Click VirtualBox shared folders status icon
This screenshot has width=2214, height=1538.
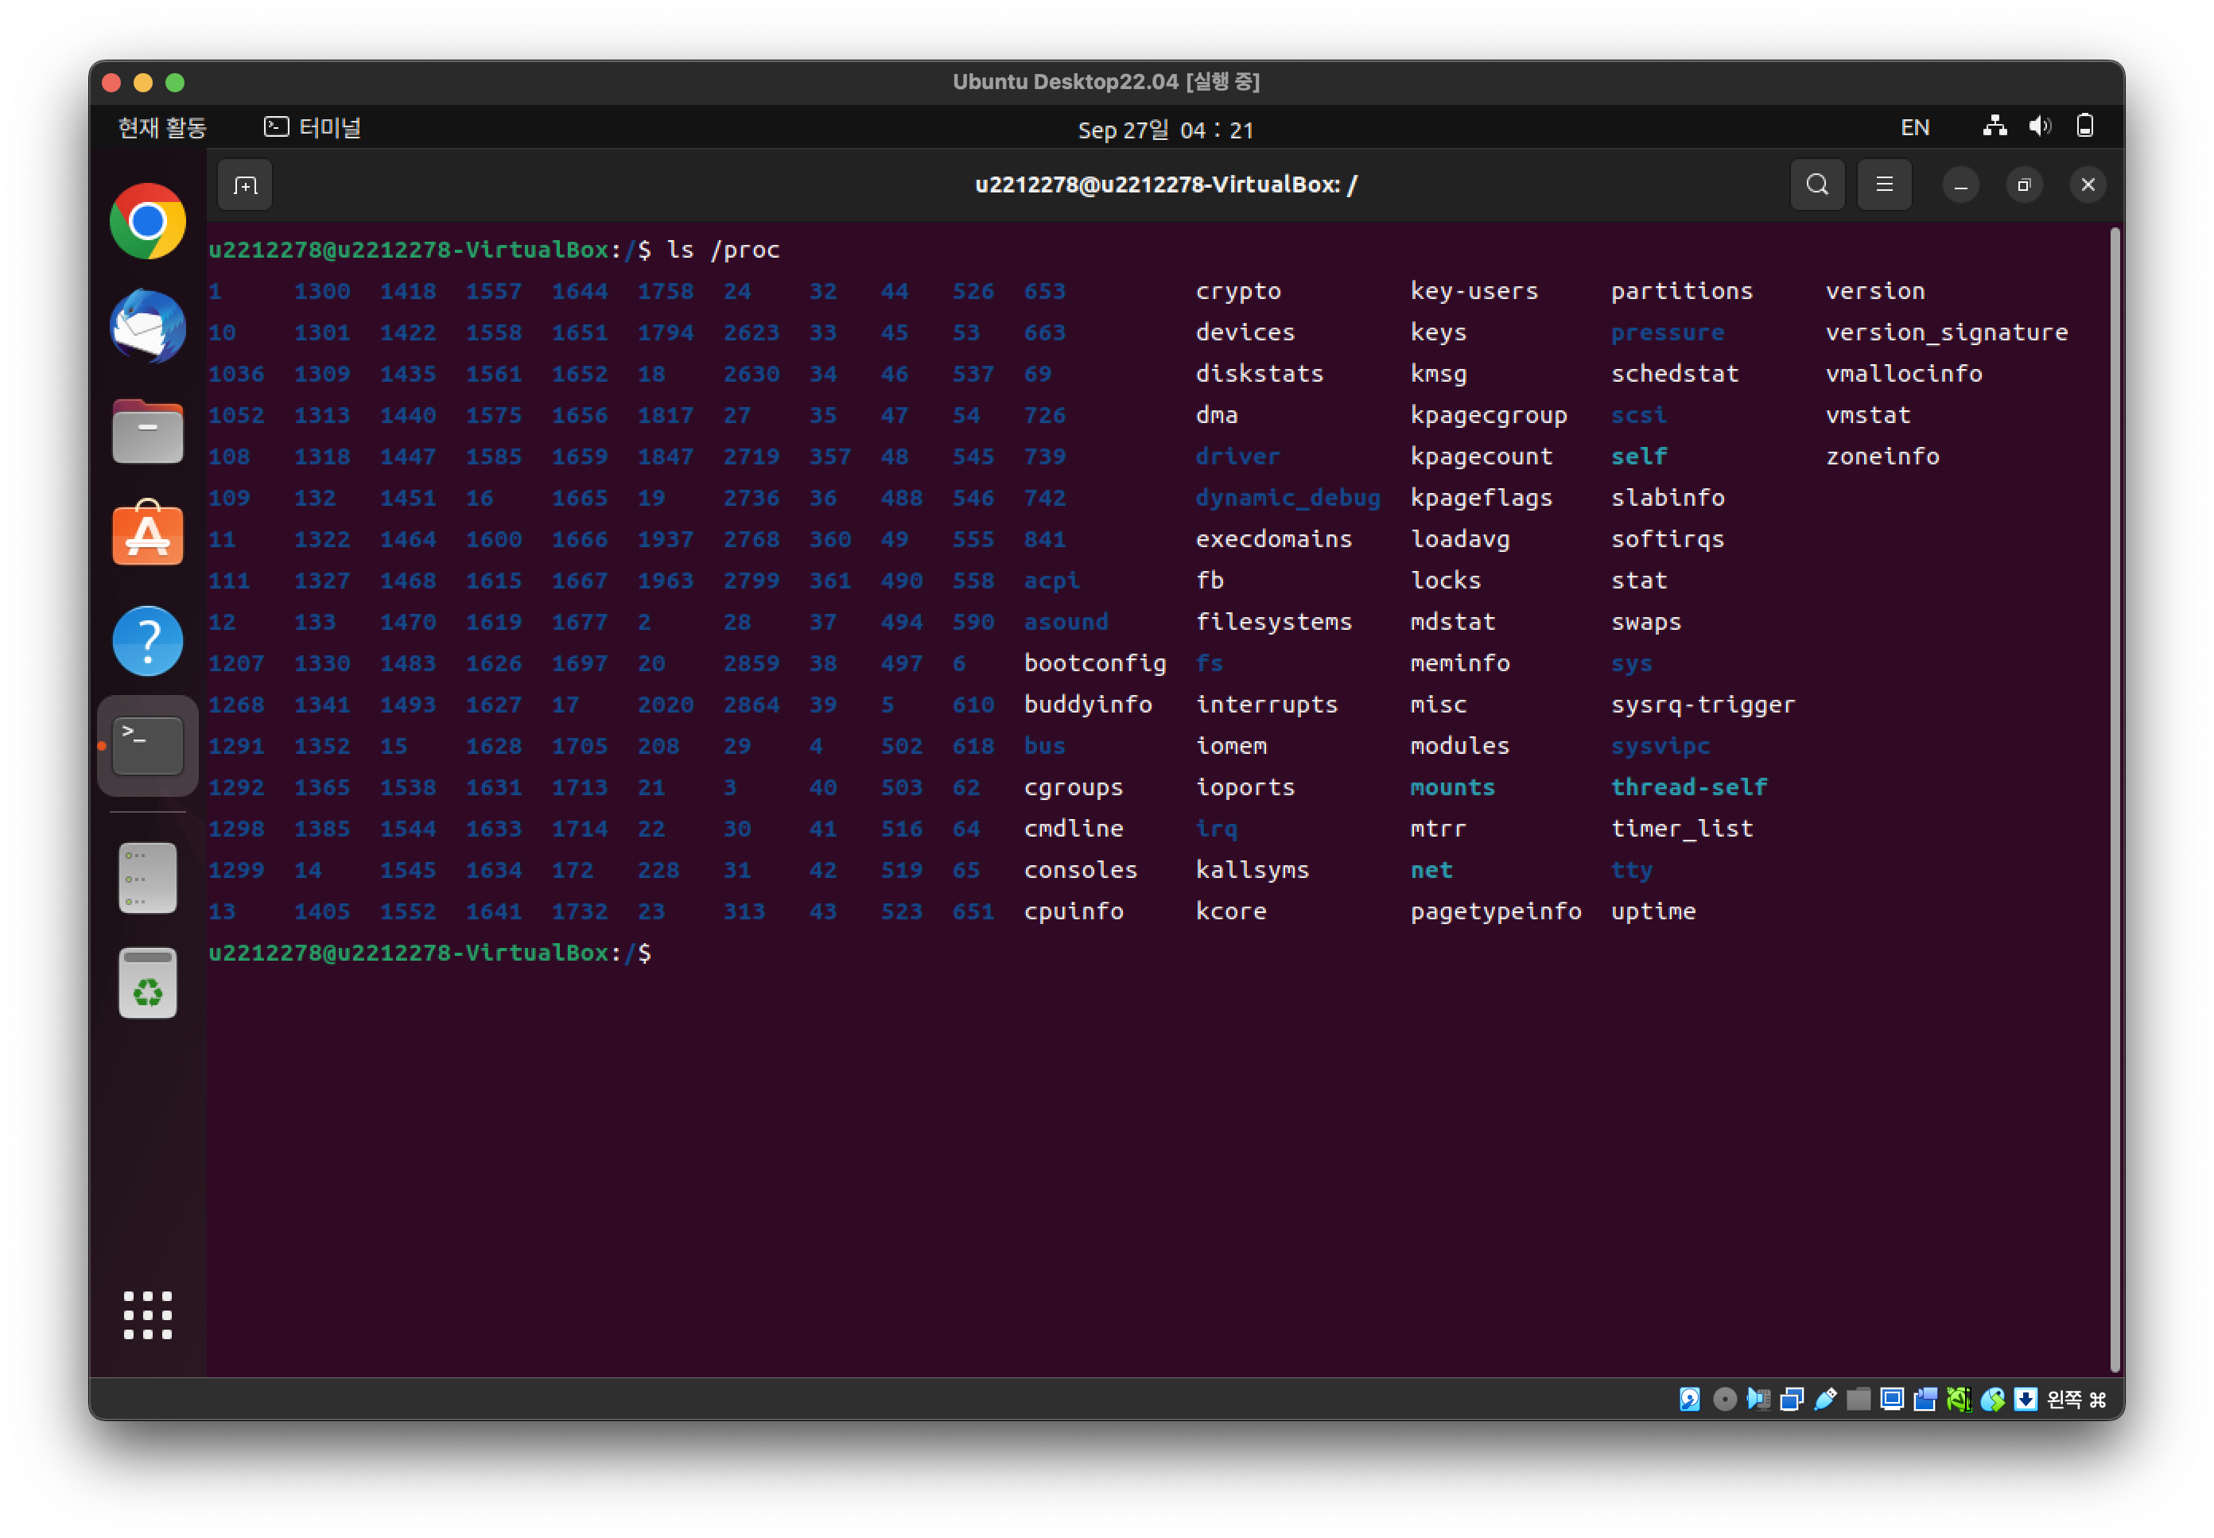tap(1858, 1400)
